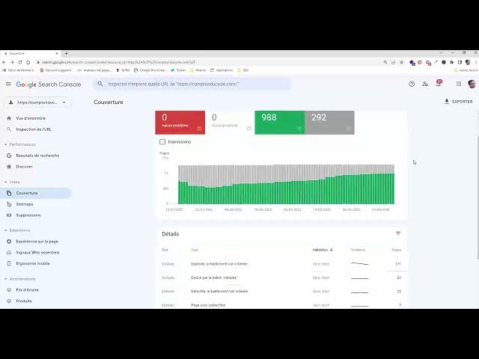
Task: Click the EXPORTER button
Action: [458, 102]
